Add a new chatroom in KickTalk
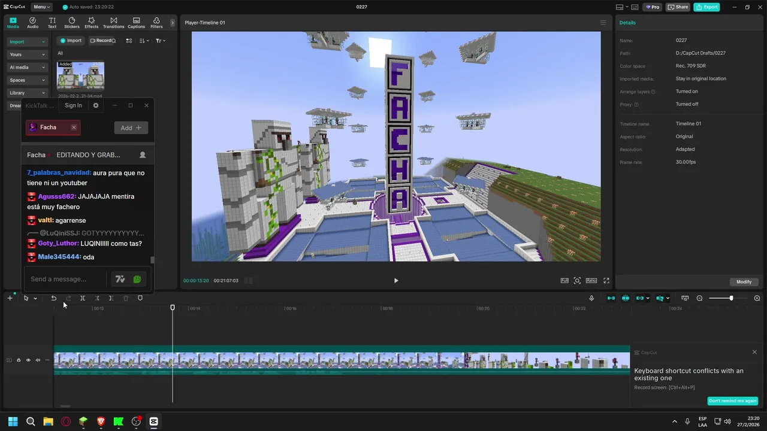The image size is (767, 431). (x=131, y=128)
